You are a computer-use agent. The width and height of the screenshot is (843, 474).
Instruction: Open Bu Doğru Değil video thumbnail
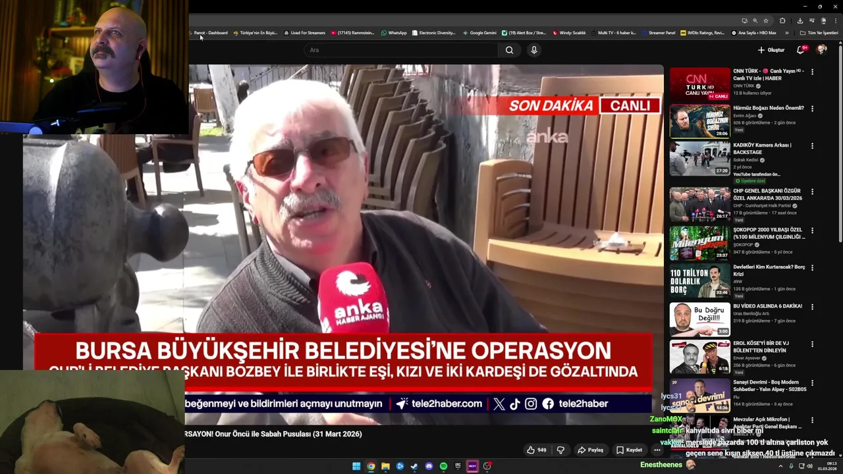(x=700, y=319)
